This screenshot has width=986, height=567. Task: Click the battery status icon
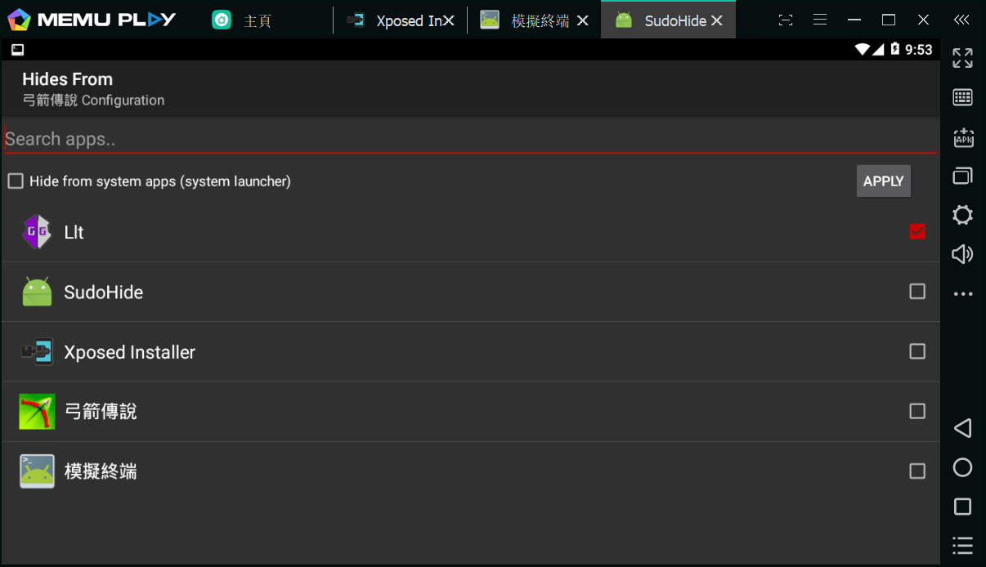[x=894, y=49]
